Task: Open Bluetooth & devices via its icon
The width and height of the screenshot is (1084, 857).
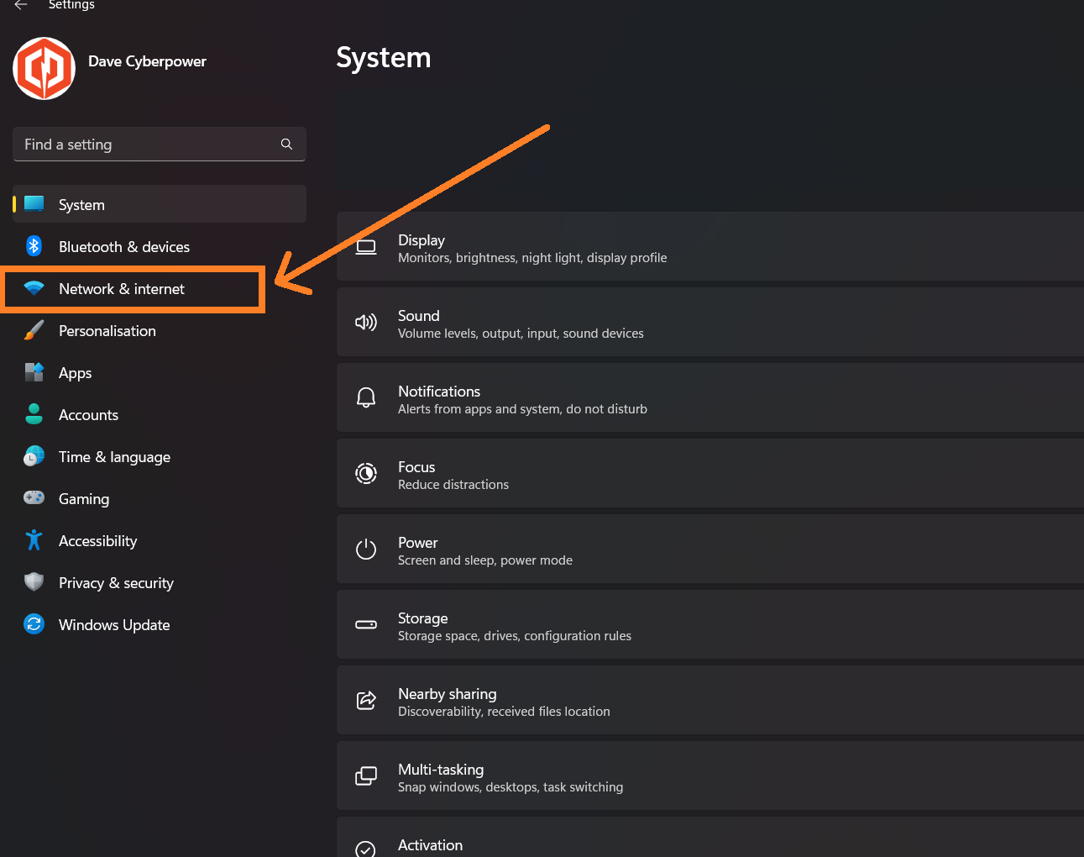Action: pos(34,246)
